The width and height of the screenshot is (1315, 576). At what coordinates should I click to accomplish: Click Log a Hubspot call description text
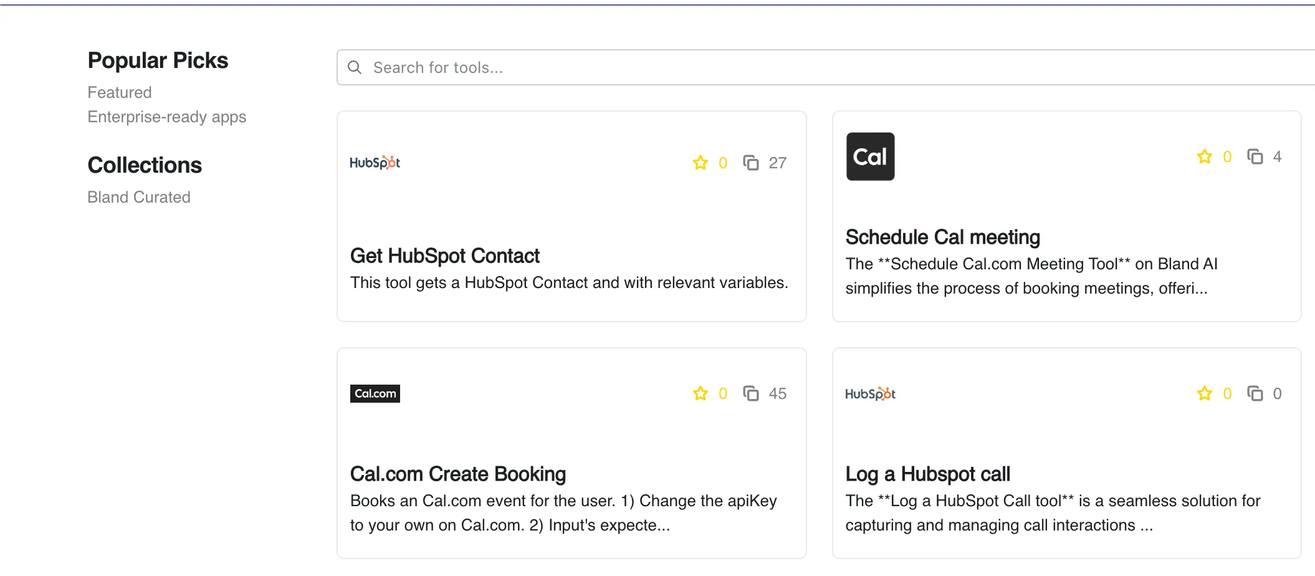(x=1053, y=512)
